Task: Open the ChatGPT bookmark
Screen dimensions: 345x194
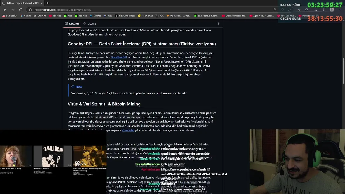Action: [40, 16]
